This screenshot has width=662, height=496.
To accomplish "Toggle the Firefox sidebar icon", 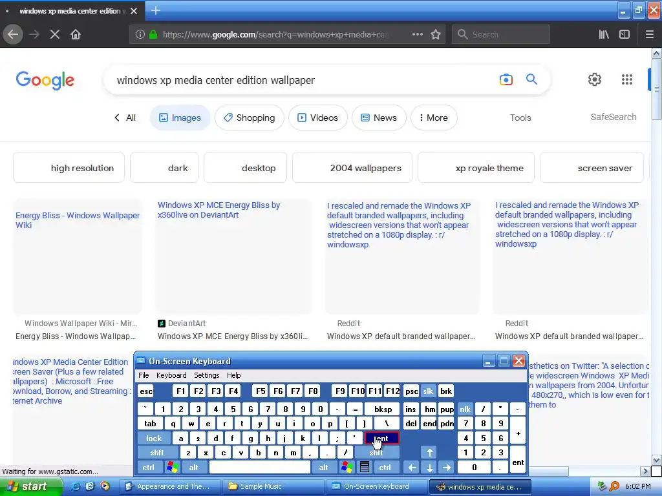I will pos(625,34).
